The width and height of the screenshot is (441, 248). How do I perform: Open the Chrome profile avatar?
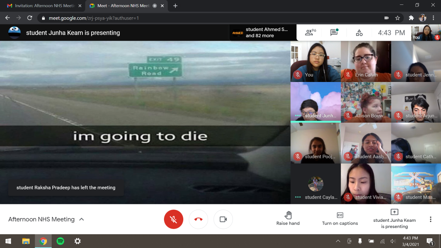[x=422, y=18]
